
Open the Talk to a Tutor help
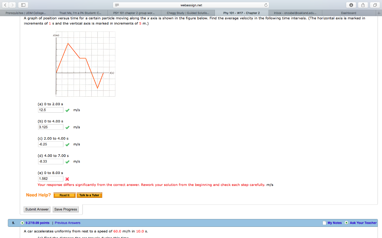pos(90,195)
